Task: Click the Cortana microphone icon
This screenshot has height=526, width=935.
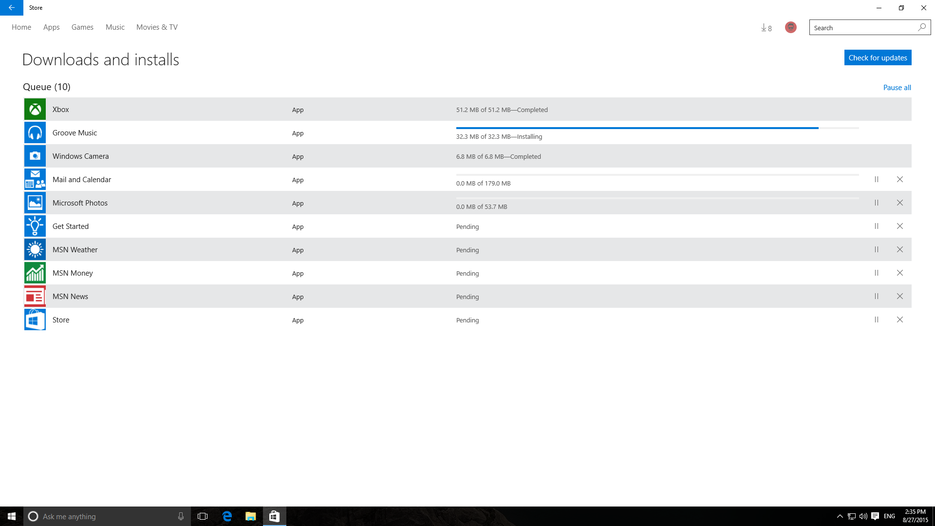Action: (x=181, y=516)
